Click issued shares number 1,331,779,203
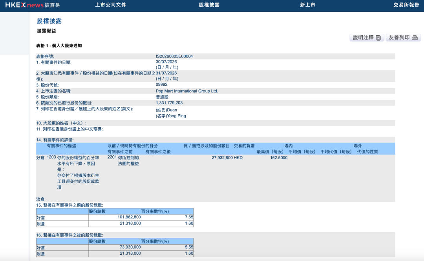 pyautogui.click(x=169, y=103)
